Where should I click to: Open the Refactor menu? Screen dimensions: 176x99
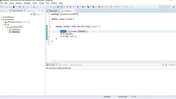(x=19, y=3)
